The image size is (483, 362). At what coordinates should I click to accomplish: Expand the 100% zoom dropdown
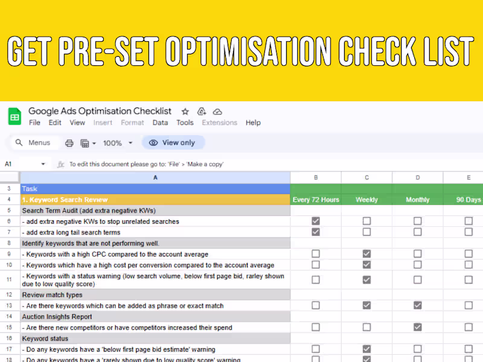pyautogui.click(x=130, y=143)
